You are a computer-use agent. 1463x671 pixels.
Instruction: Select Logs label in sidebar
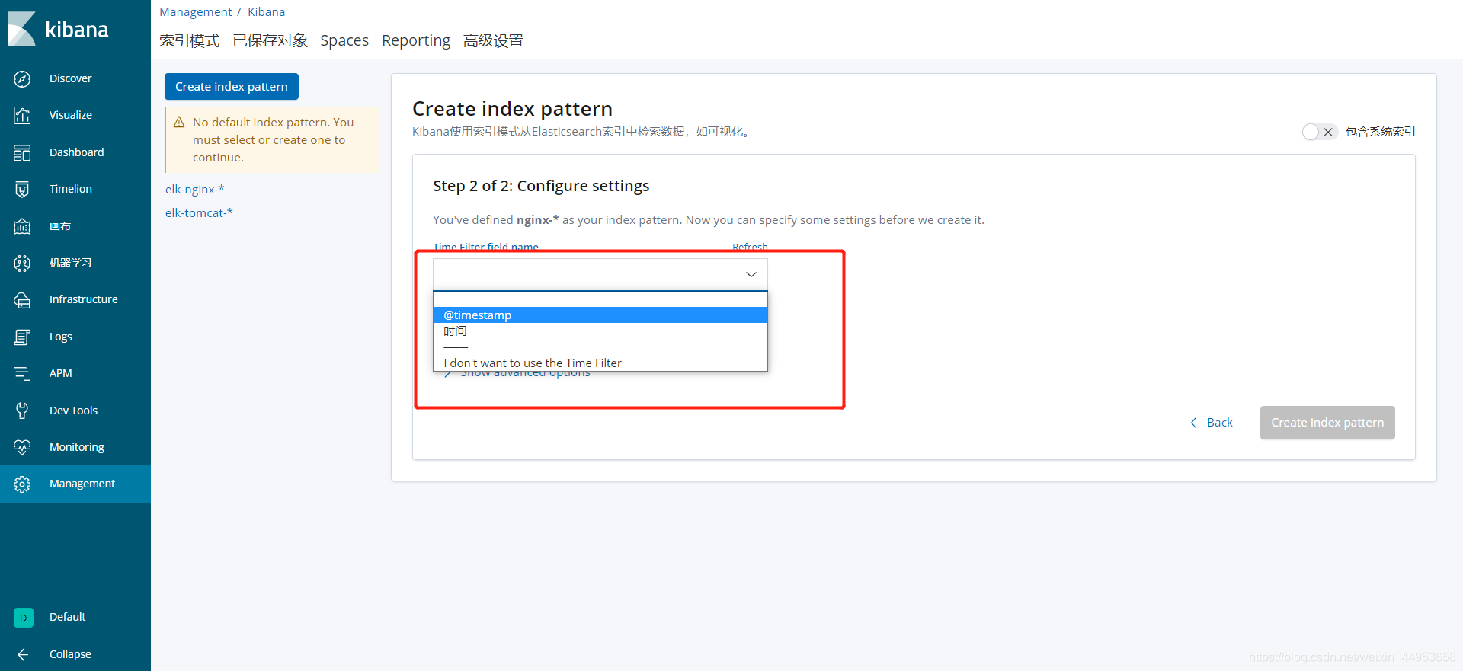tap(61, 337)
